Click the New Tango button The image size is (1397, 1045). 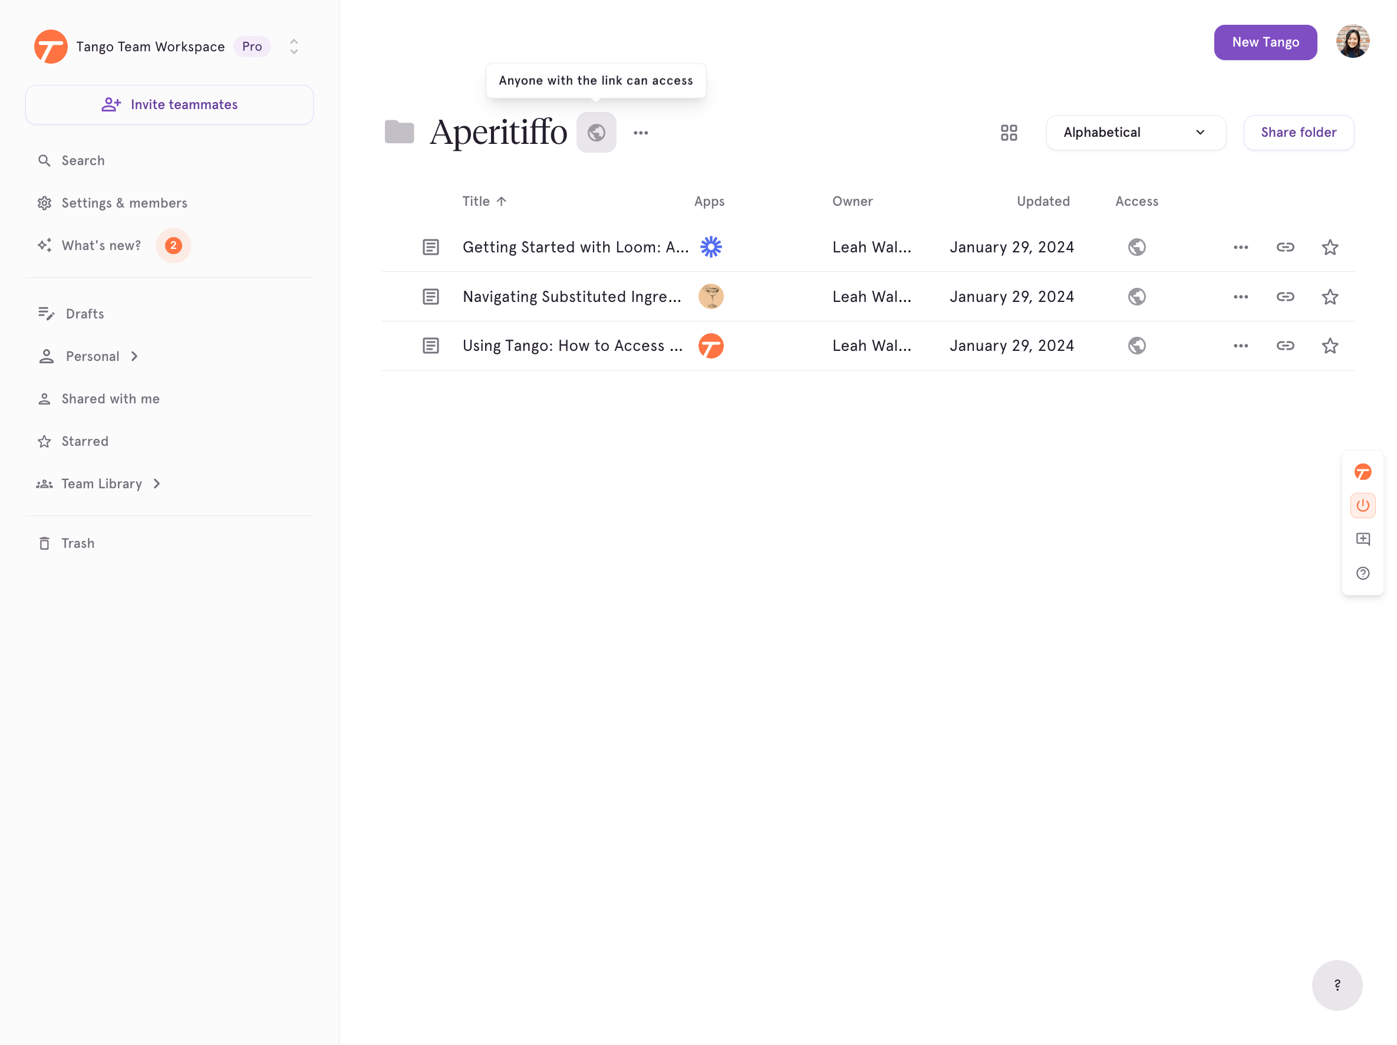1264,42
